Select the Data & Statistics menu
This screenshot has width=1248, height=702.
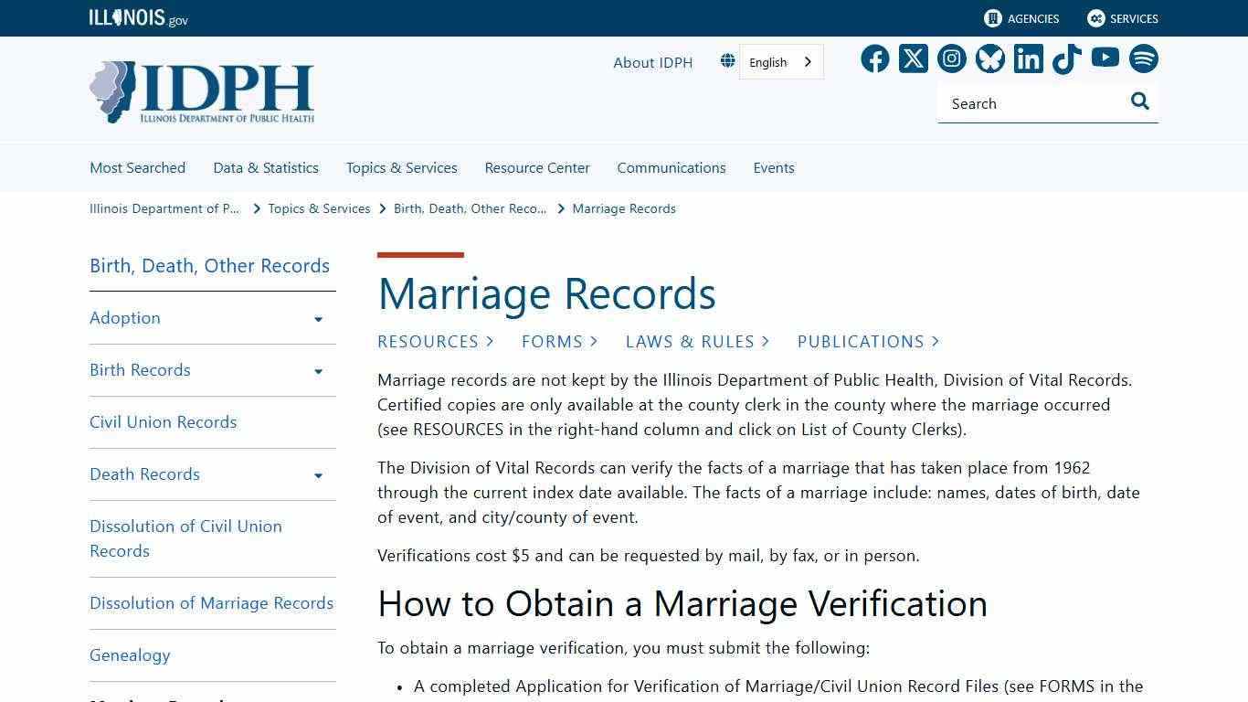point(265,167)
